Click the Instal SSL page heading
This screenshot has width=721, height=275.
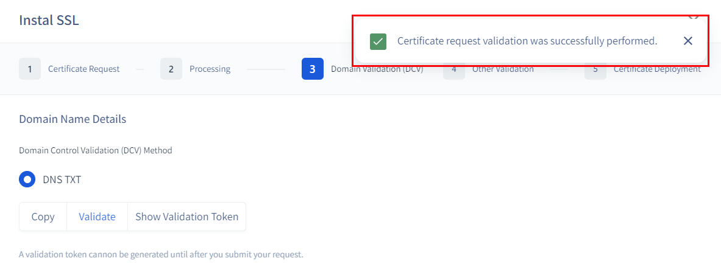point(49,20)
